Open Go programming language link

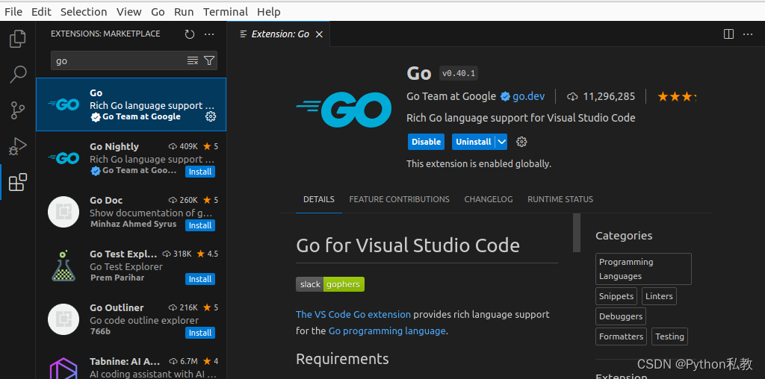pos(387,331)
